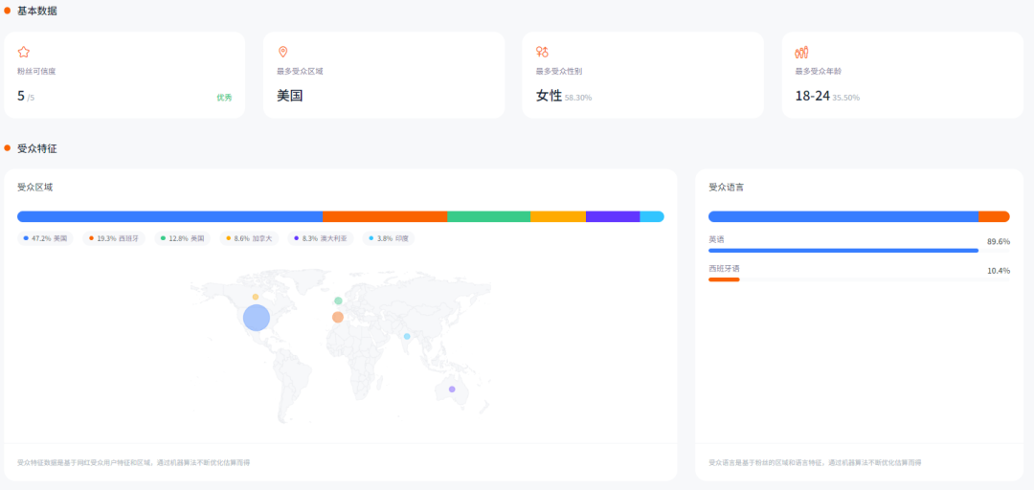Click the blue segment of the region bar

pos(170,216)
